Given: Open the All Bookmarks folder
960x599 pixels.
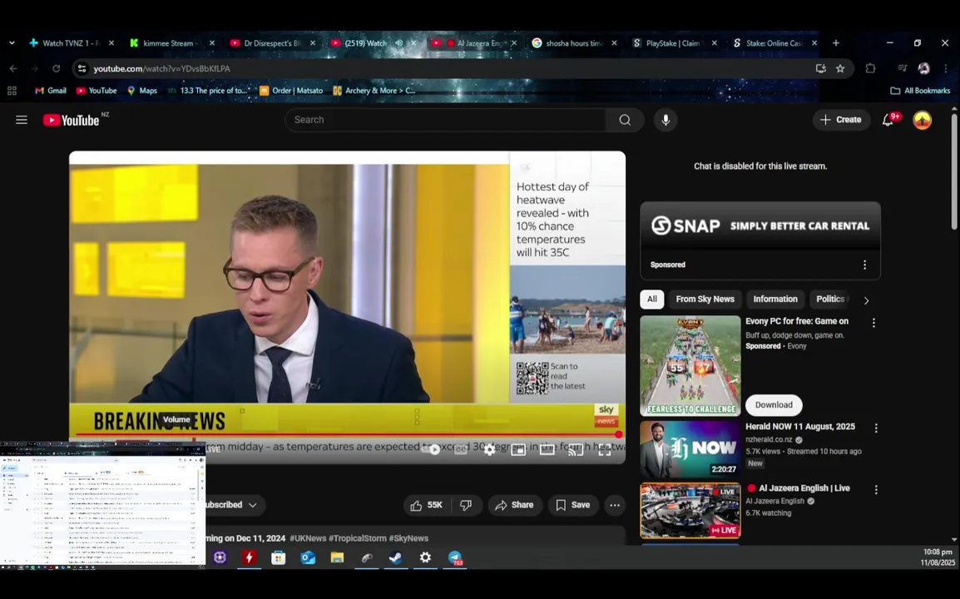Looking at the screenshot, I should coord(920,91).
